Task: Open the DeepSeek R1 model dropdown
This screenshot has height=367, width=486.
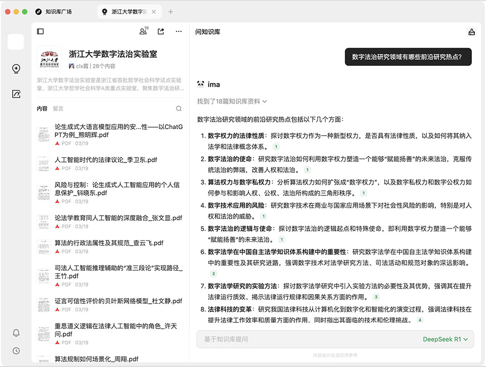Action: point(445,339)
